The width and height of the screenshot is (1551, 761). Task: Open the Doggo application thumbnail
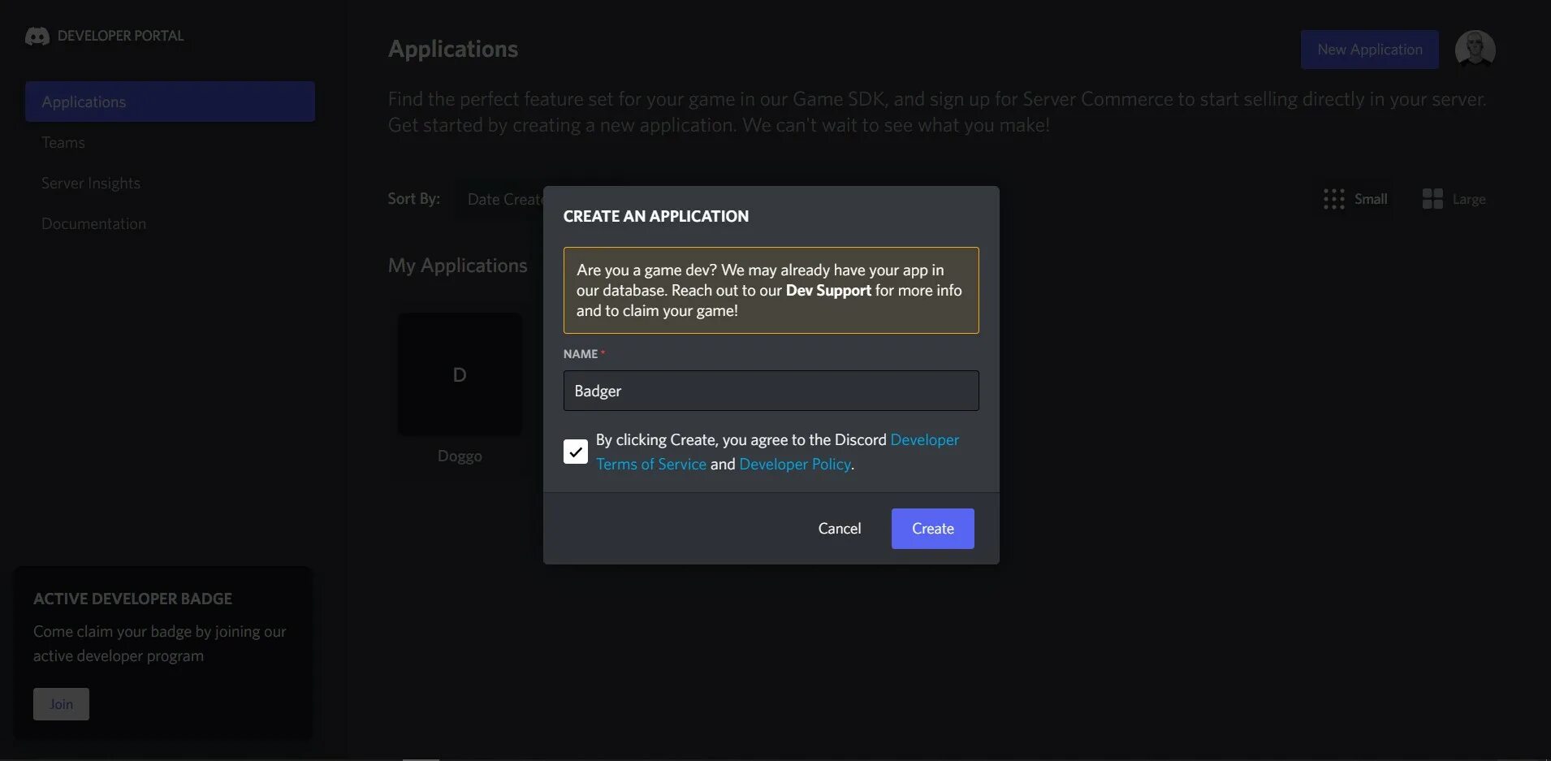(460, 374)
